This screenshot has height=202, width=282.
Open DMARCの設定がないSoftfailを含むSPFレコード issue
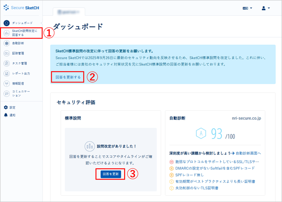[x=215, y=168]
